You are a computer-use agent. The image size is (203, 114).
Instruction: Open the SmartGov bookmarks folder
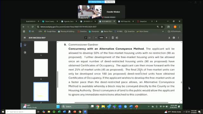[x=130, y=31]
